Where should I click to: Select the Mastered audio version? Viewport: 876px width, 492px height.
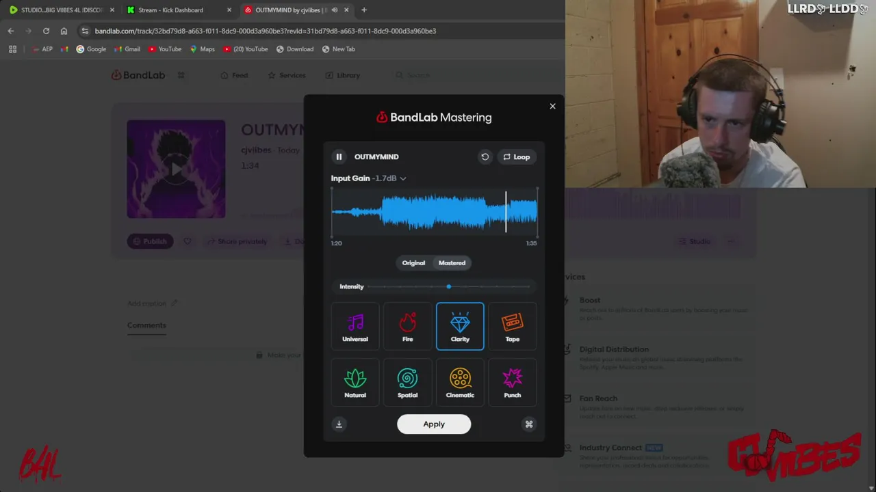pyautogui.click(x=452, y=263)
